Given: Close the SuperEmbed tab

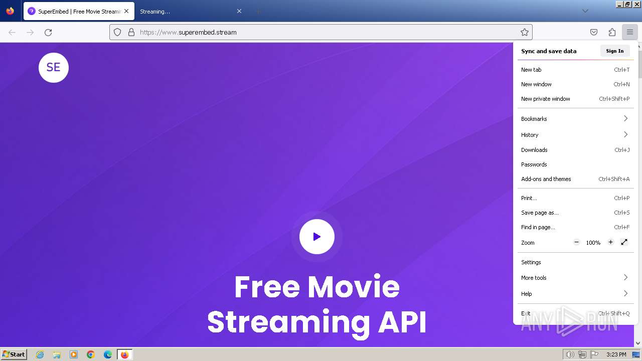Looking at the screenshot, I should pyautogui.click(x=126, y=11).
